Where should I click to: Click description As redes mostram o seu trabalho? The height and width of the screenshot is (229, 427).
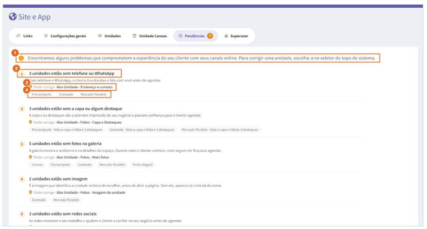pyautogui.click(x=105, y=221)
